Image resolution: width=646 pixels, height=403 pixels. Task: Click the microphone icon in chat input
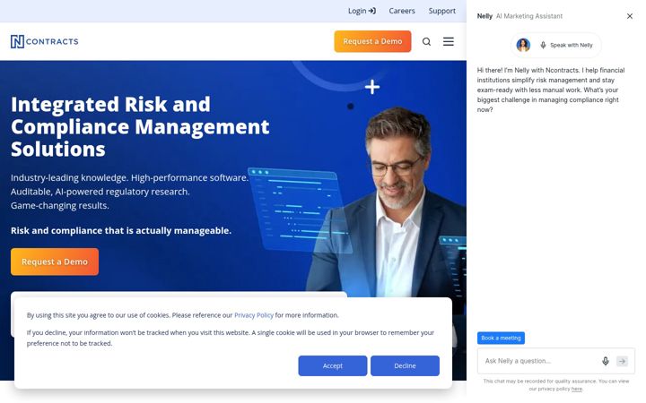coord(606,361)
